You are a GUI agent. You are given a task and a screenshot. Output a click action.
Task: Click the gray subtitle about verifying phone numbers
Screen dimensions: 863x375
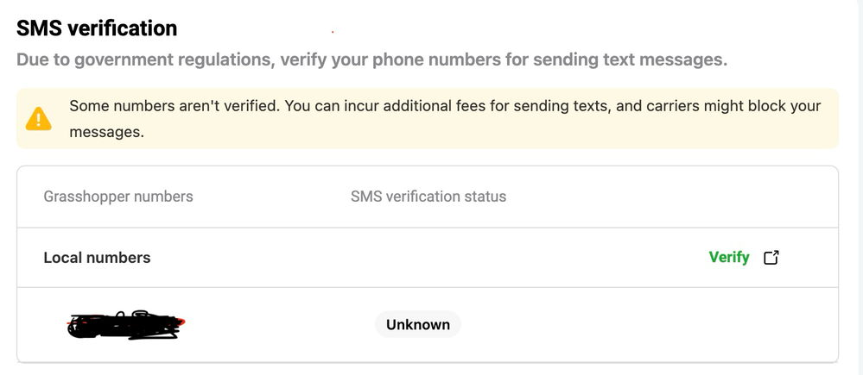tap(372, 59)
